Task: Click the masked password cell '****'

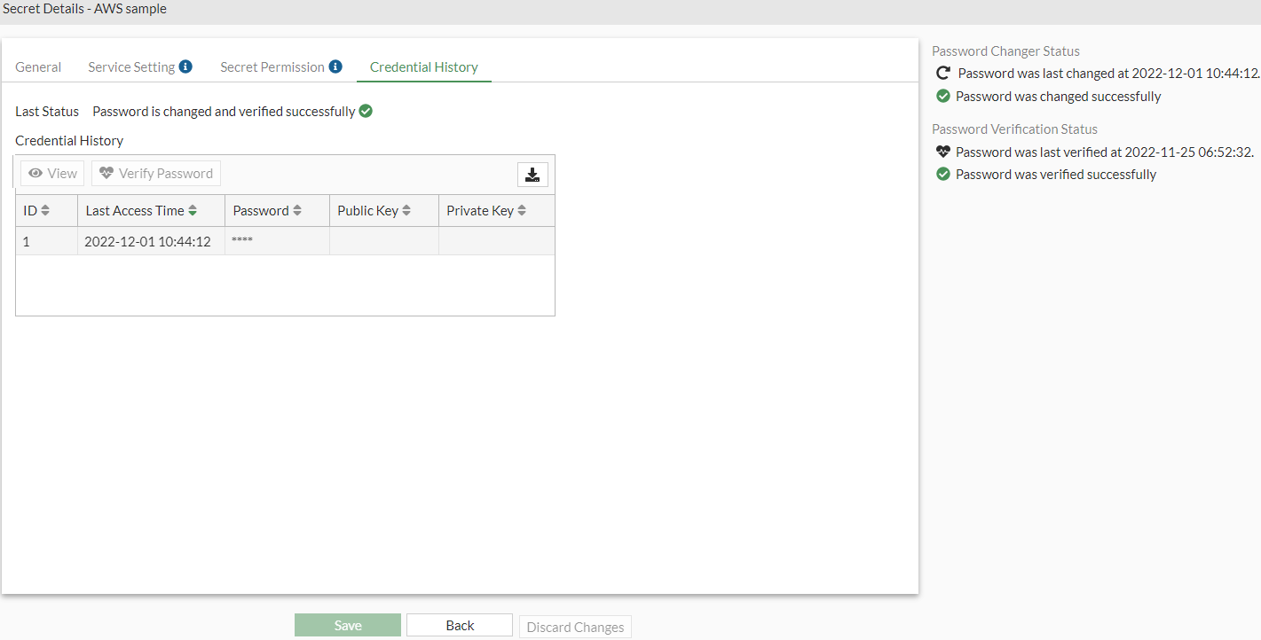Action: [x=277, y=241]
